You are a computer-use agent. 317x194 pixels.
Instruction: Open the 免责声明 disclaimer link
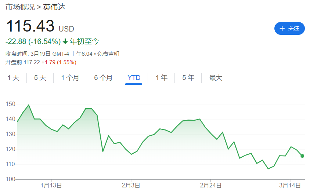click(108, 54)
